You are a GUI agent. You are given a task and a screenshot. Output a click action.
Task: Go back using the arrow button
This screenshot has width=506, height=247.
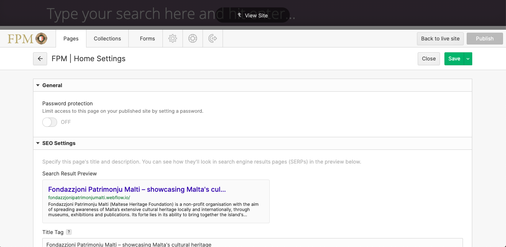point(40,59)
